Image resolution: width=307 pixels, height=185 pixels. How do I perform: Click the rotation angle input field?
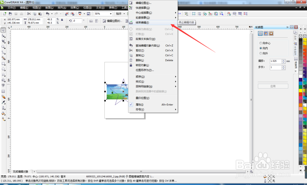(77, 21)
